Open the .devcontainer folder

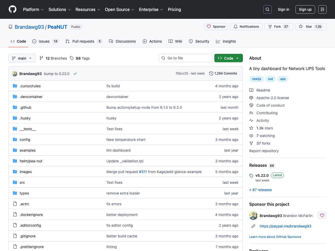(x=31, y=97)
